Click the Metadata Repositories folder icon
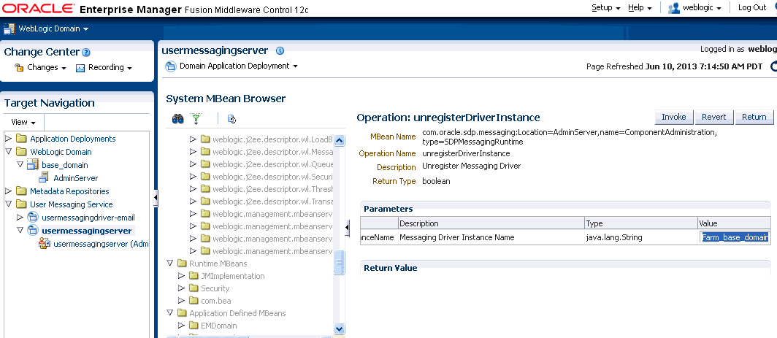This screenshot has height=338, width=777. point(21,191)
